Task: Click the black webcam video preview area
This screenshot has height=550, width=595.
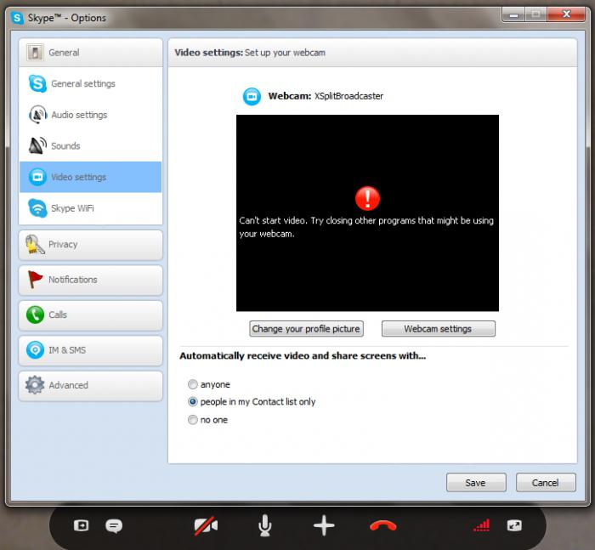Action: pos(367,213)
